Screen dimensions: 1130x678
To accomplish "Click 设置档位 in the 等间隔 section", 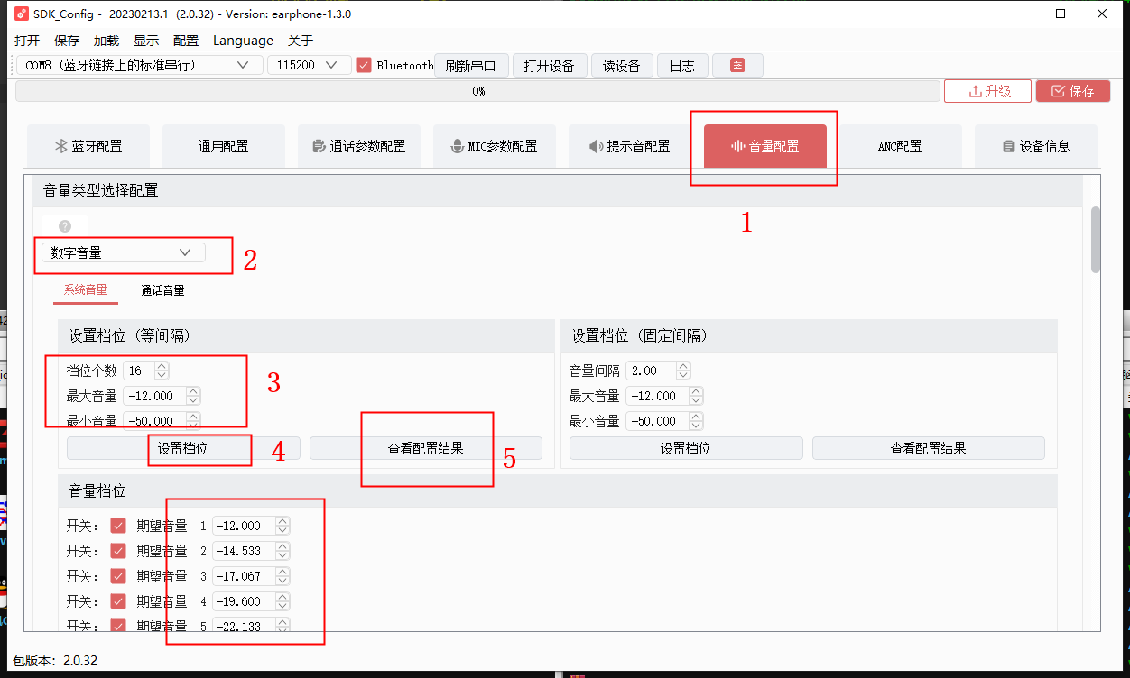I will [x=183, y=448].
